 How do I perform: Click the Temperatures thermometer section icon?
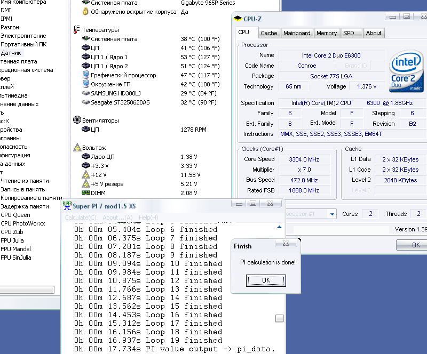click(77, 30)
